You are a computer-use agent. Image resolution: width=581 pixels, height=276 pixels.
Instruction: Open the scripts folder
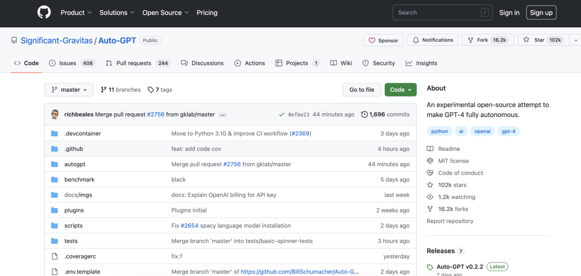point(73,226)
